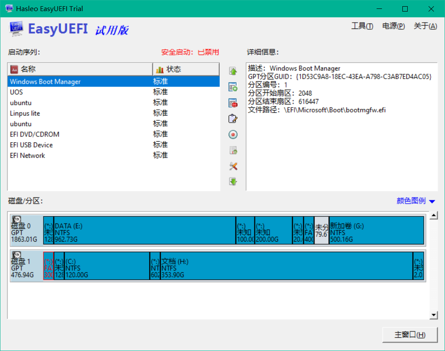This screenshot has height=351, width=445.
Task: Move the boot entry up with the green up arrow
Action: (233, 71)
